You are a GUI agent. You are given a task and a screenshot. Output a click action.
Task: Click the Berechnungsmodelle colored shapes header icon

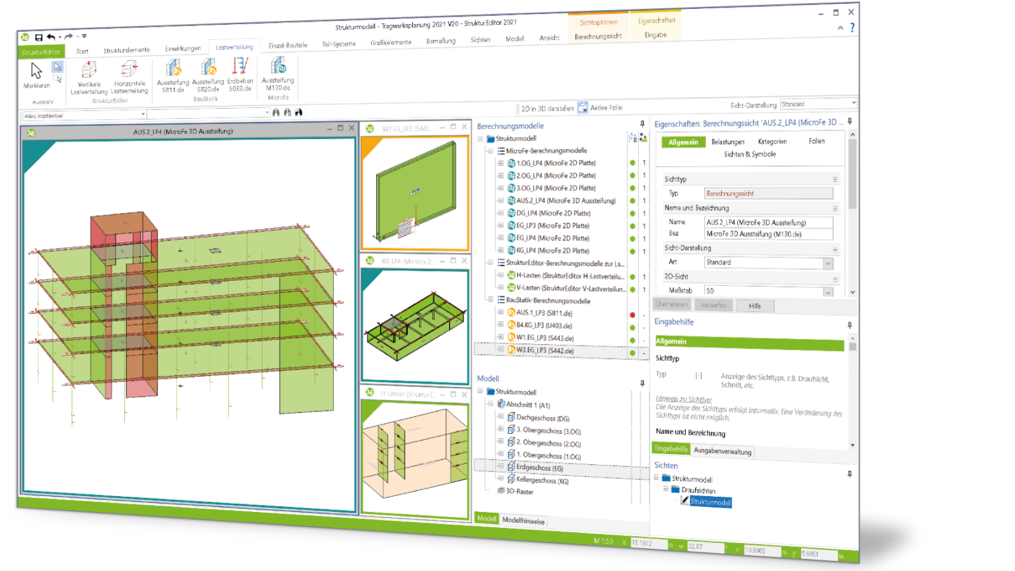click(643, 138)
